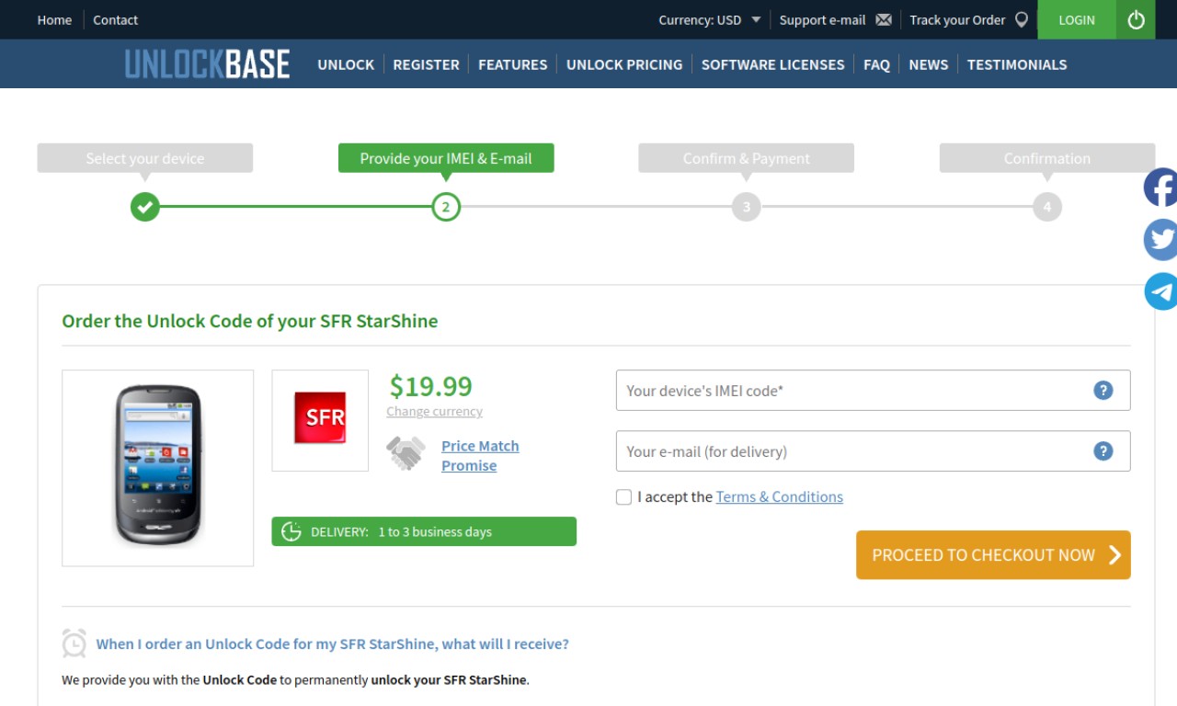Screen dimensions: 1177x706
Task: Click the clock icon in the delivery bar
Action: click(x=291, y=531)
